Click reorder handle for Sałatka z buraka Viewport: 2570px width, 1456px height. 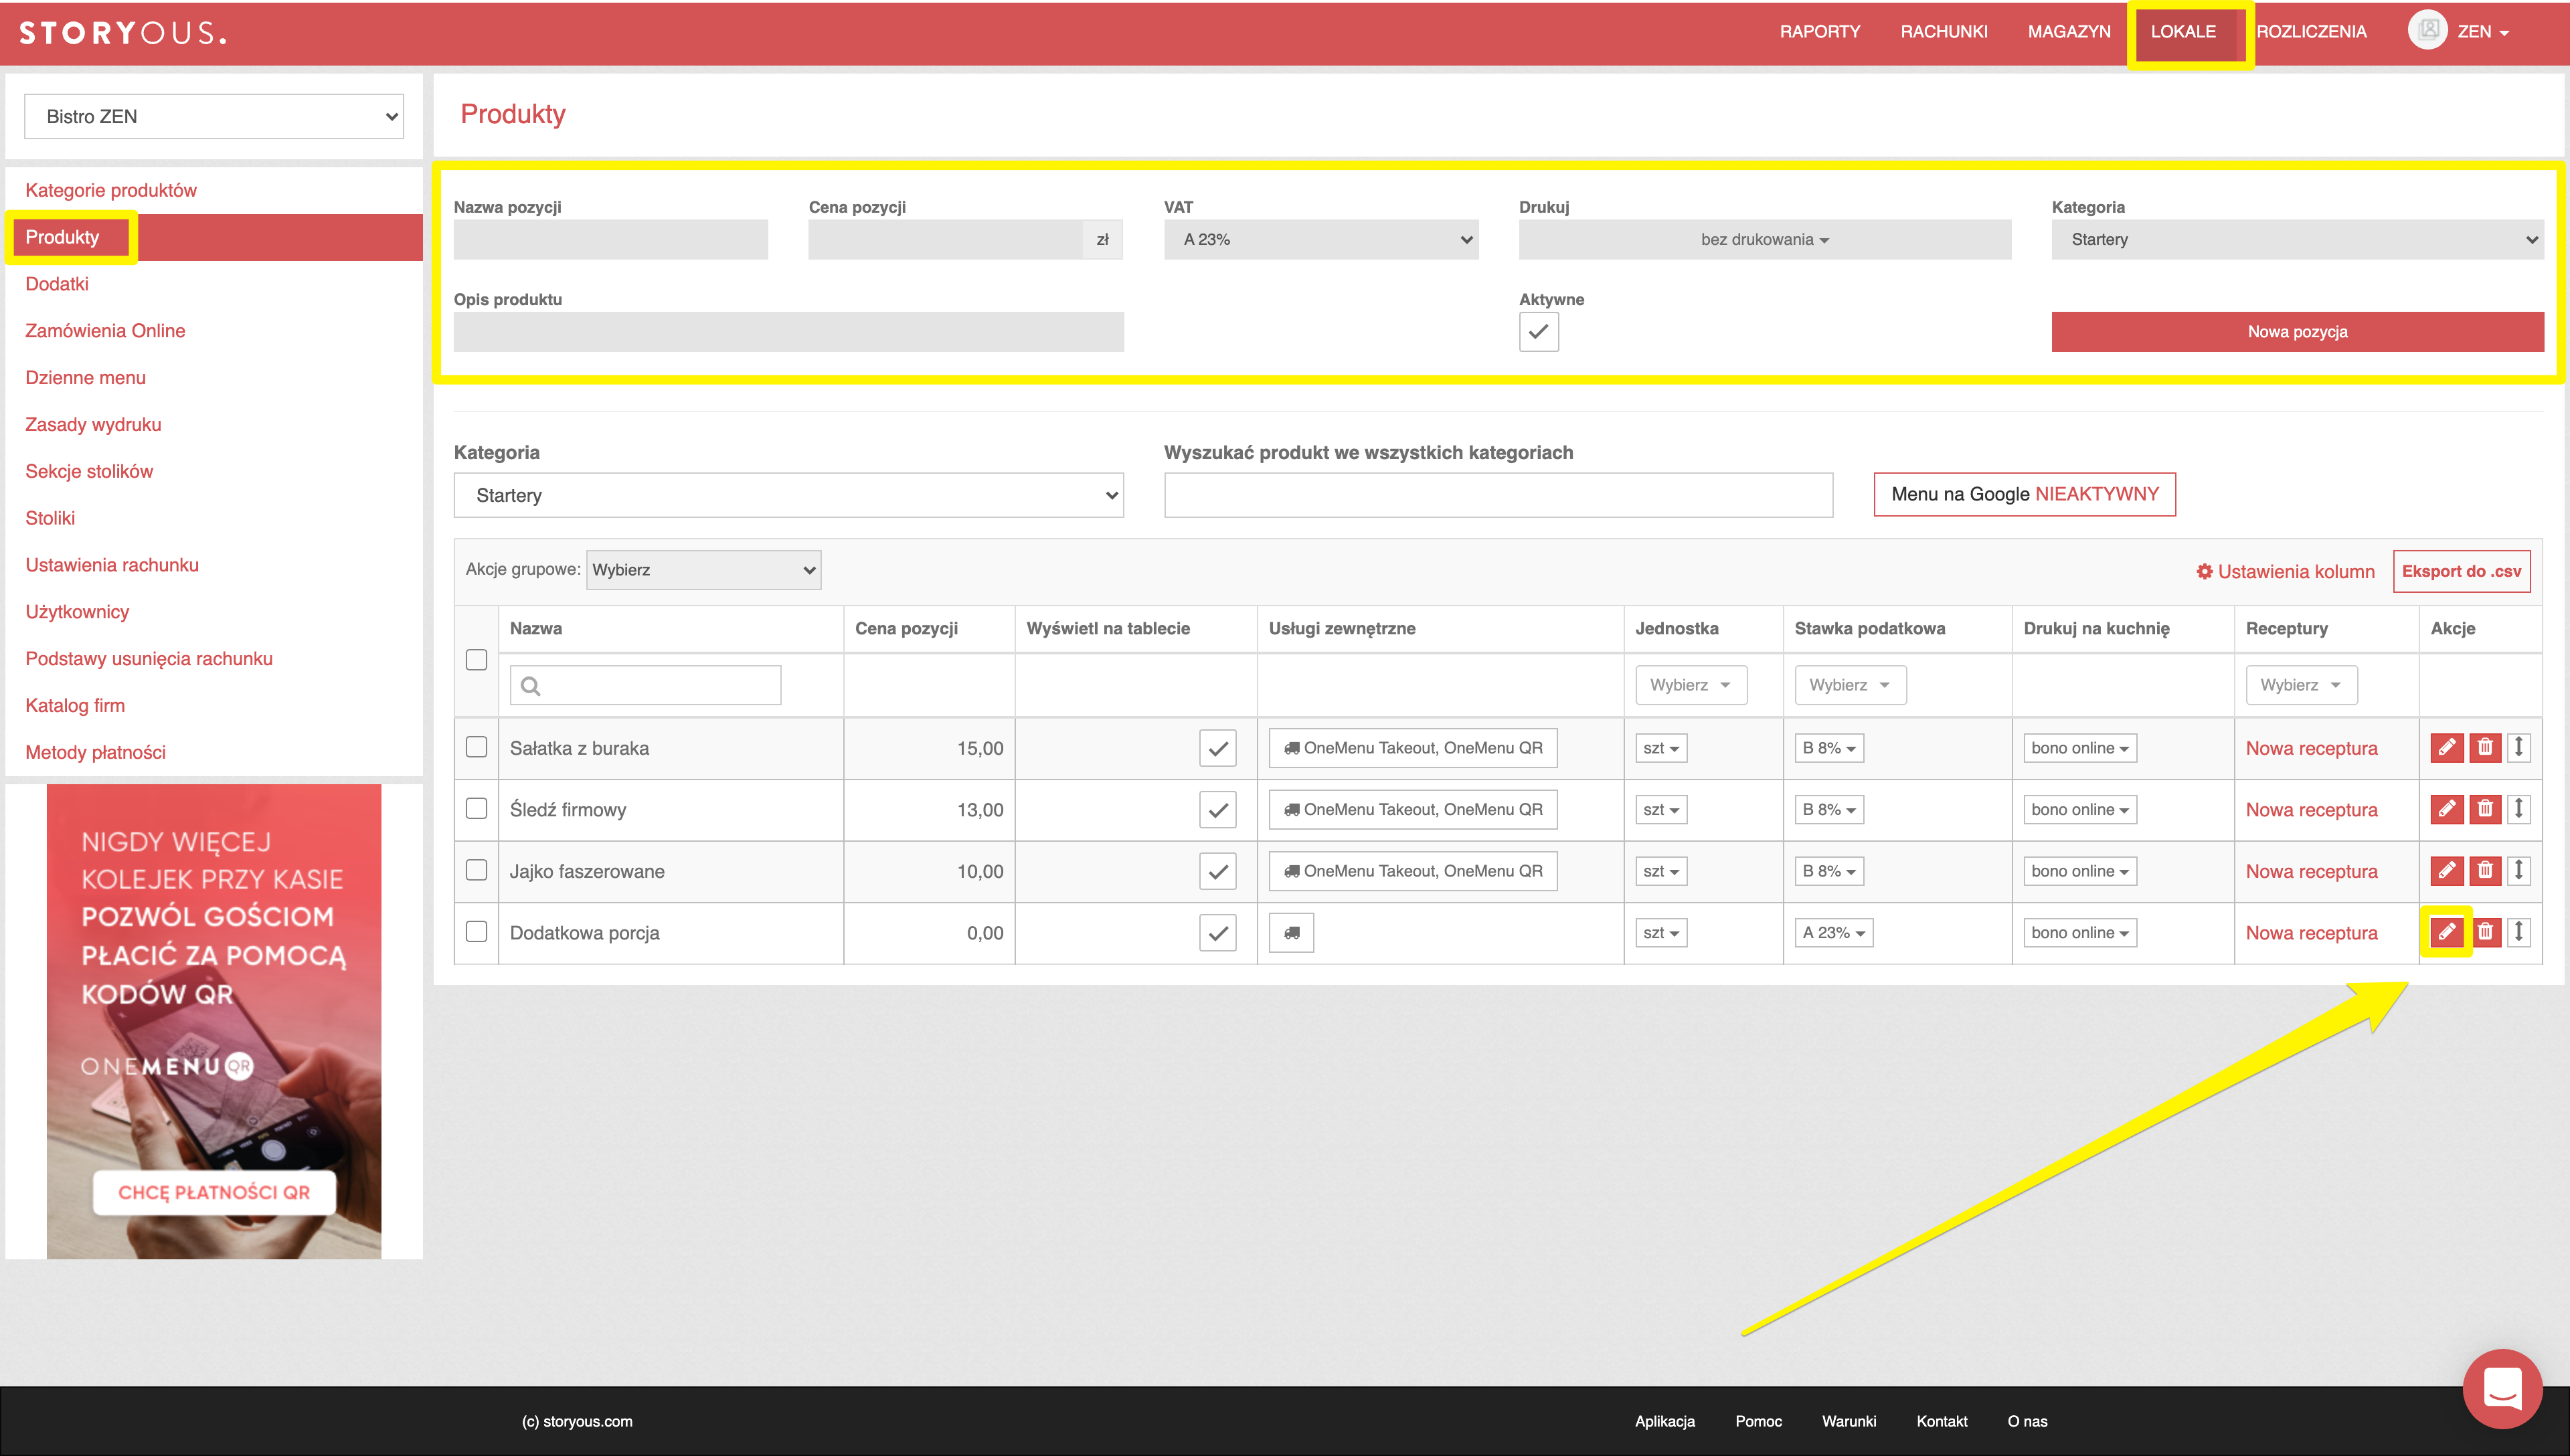coord(2519,747)
